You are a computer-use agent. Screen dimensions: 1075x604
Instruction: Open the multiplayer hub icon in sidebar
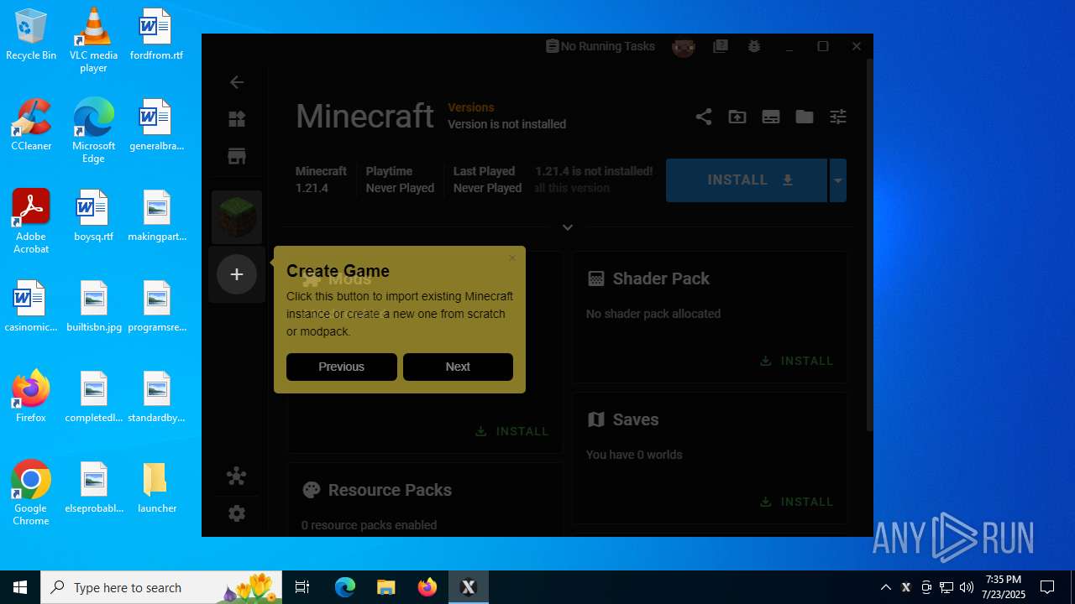[237, 476]
